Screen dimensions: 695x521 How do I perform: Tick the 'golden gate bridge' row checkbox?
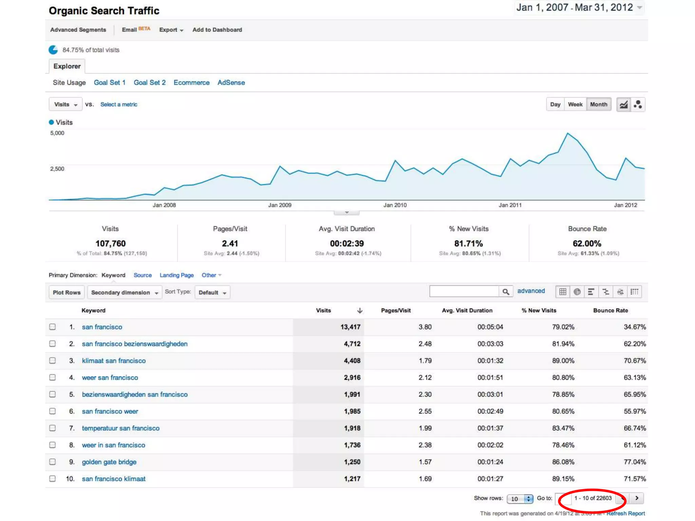click(53, 462)
